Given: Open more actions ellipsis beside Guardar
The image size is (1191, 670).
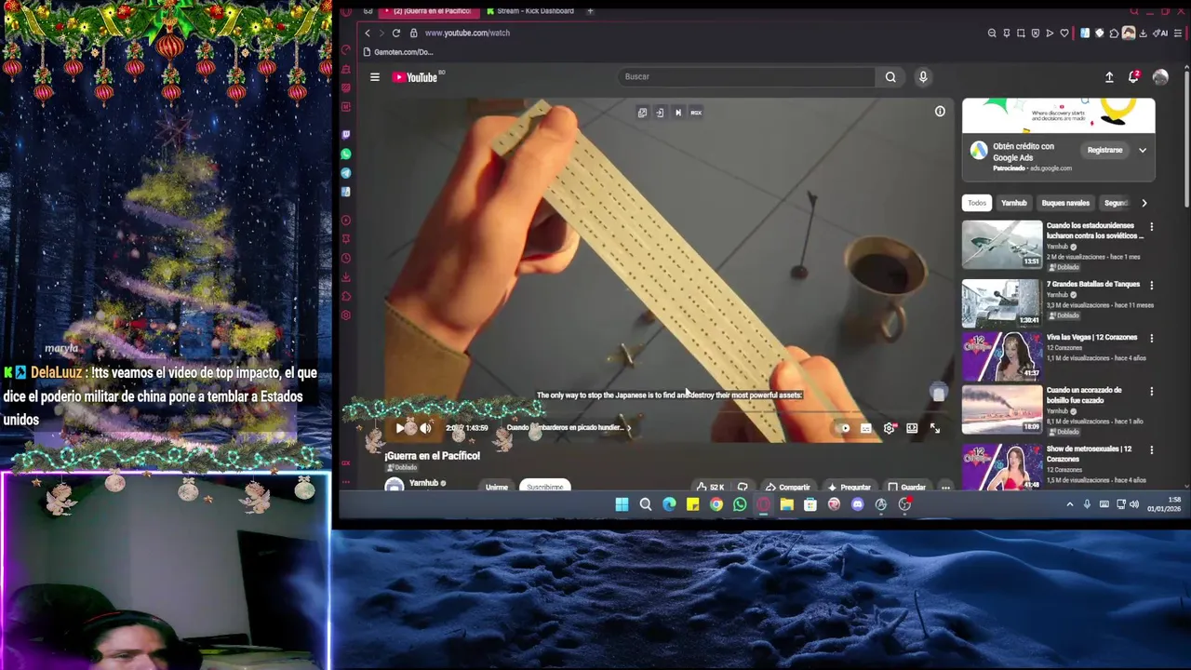Looking at the screenshot, I should 945,487.
